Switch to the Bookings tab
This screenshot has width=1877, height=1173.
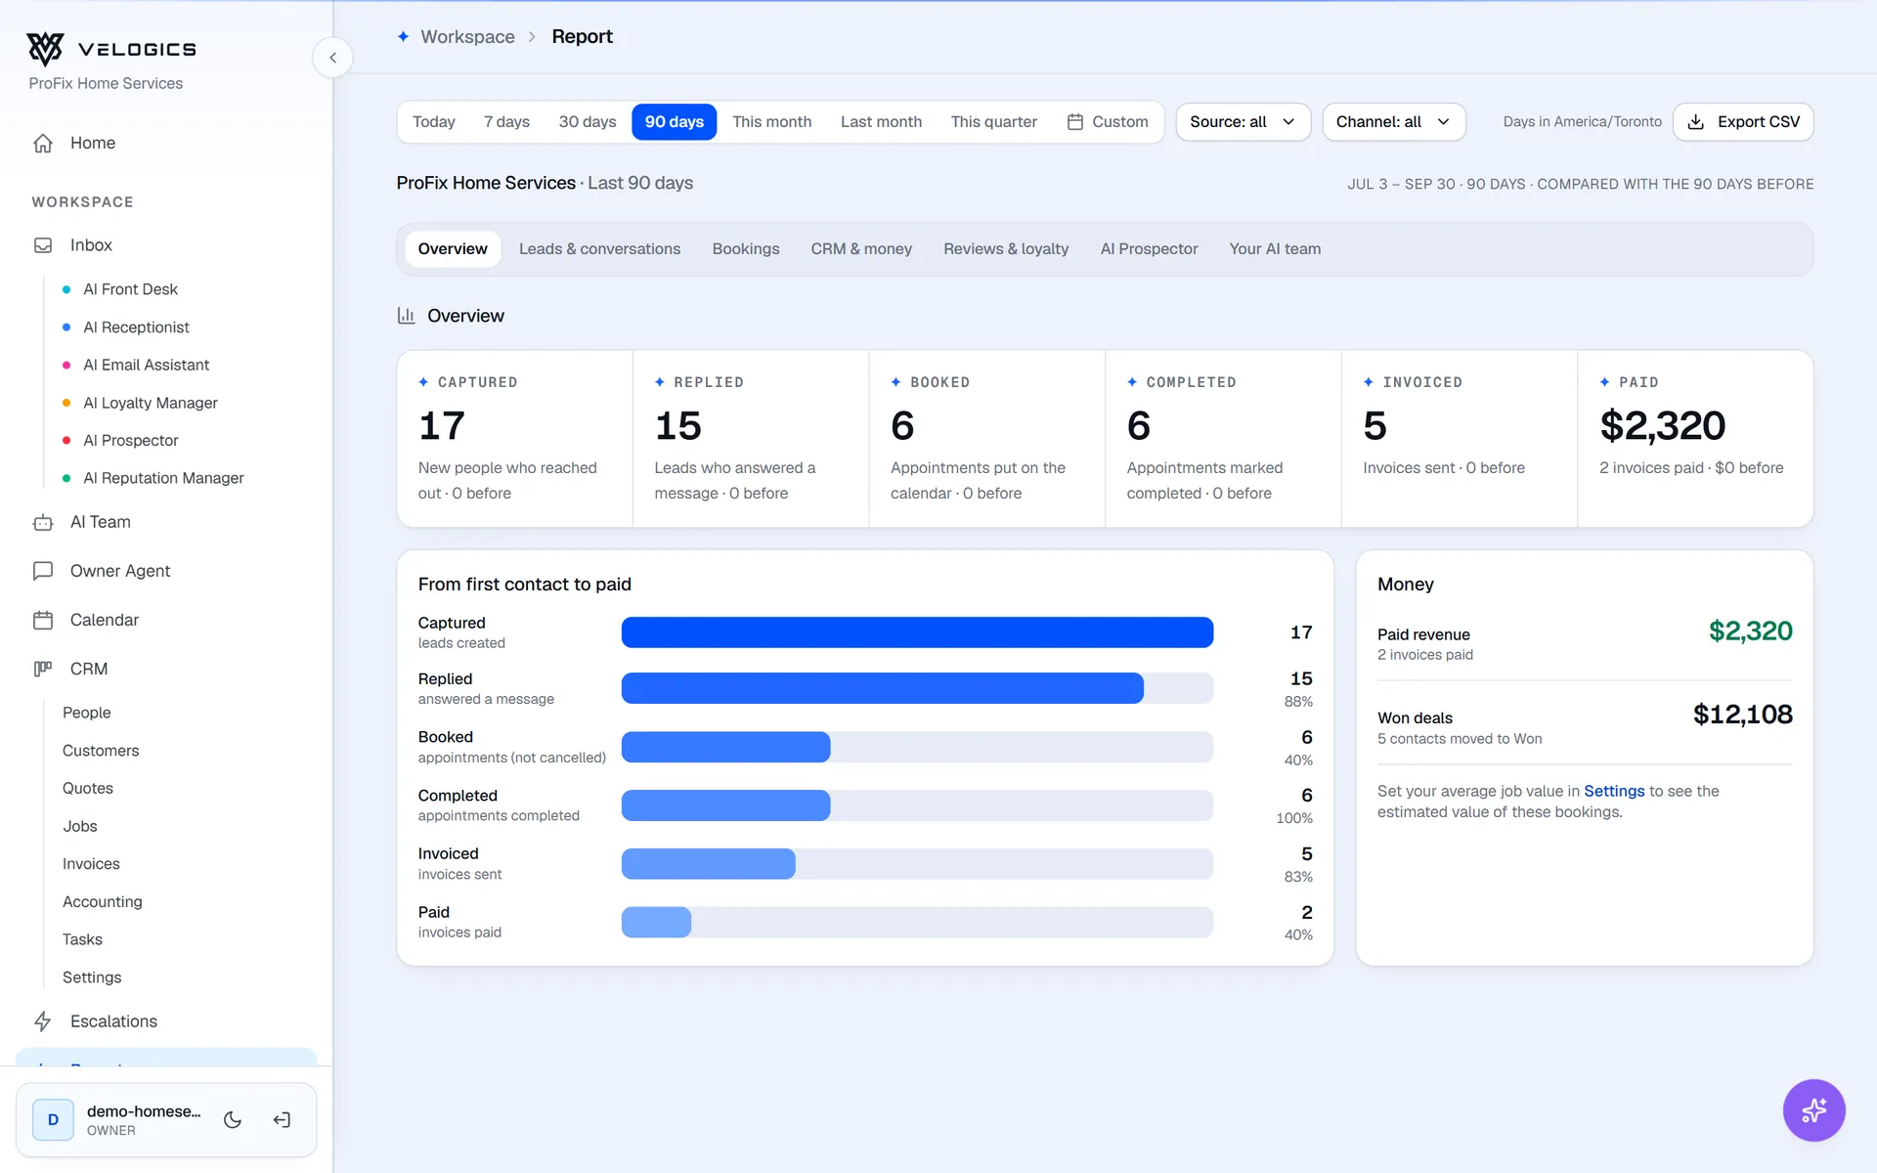point(745,249)
